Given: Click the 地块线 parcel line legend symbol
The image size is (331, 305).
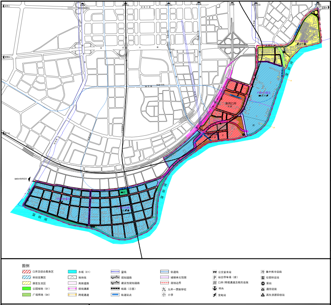Looking at the screenshot, I should click(72, 277).
